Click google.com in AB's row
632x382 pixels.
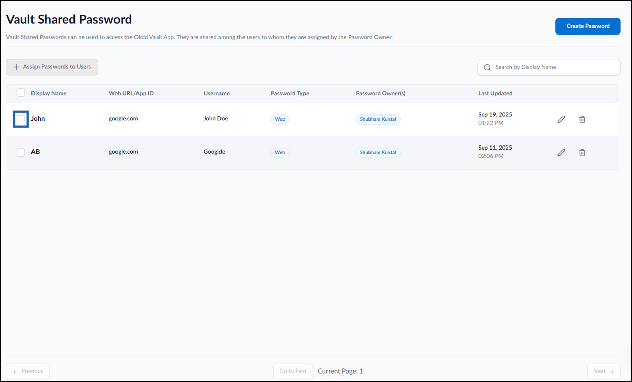[123, 152]
